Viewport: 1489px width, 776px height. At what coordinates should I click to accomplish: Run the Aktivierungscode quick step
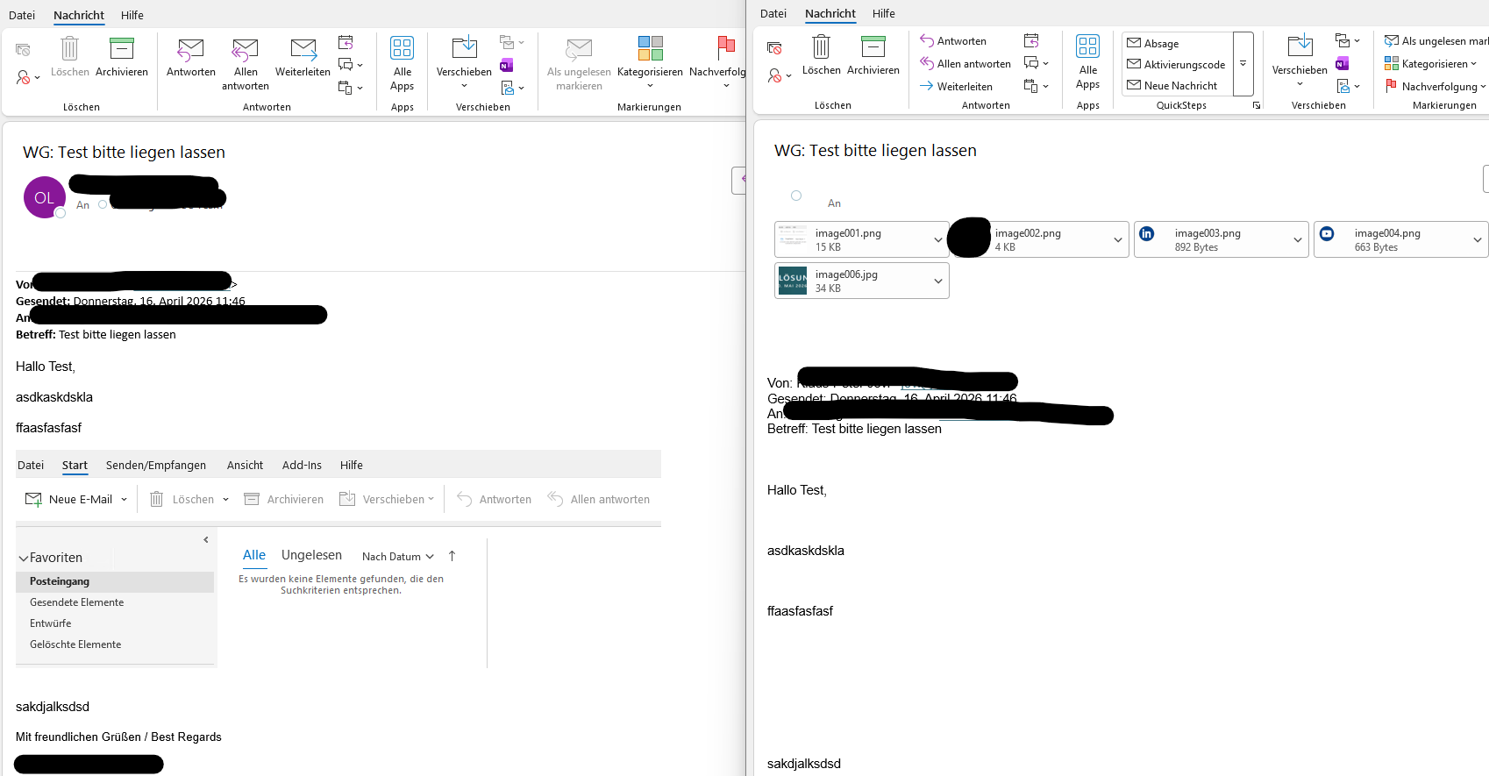[x=1184, y=65]
